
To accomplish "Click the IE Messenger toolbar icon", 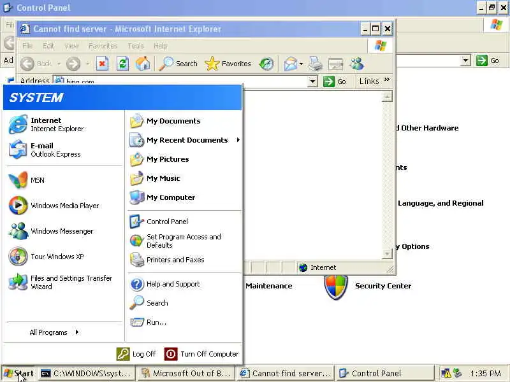I will pos(356,64).
